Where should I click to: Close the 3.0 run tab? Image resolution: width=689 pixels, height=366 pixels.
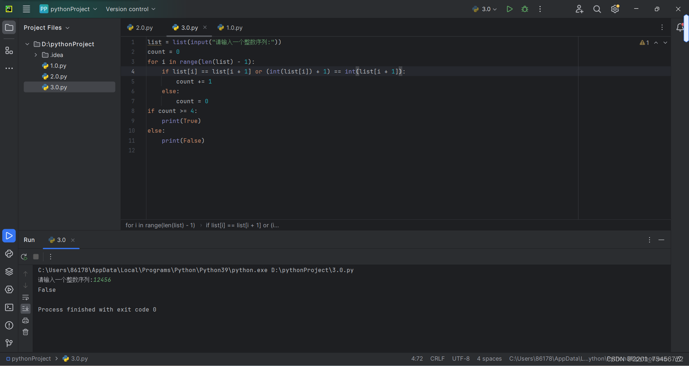[73, 240]
